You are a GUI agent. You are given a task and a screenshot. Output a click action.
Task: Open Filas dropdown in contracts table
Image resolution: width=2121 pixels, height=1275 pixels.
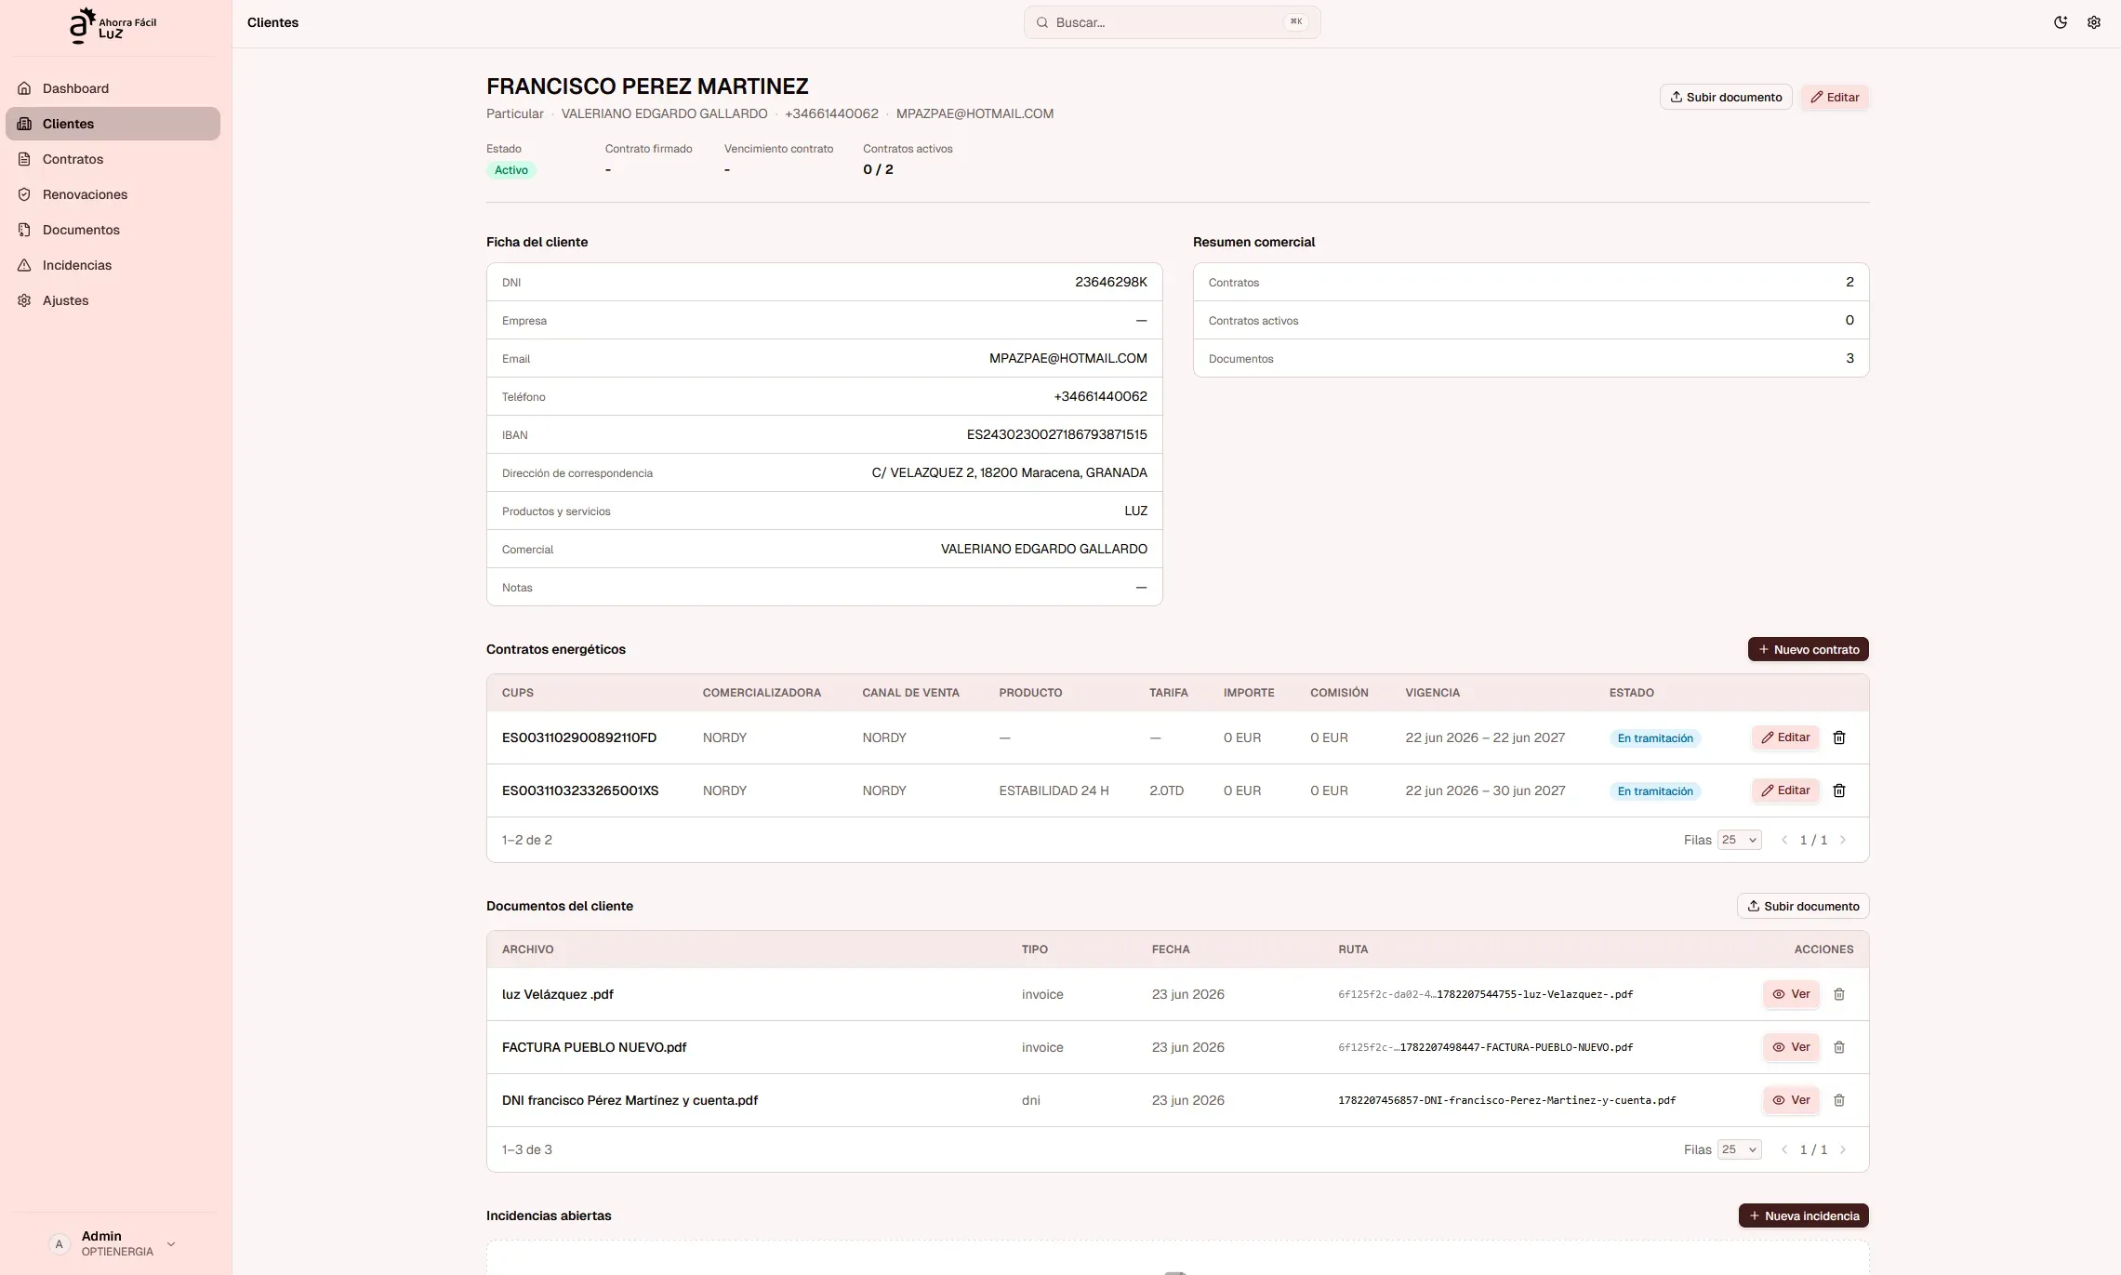[1739, 840]
